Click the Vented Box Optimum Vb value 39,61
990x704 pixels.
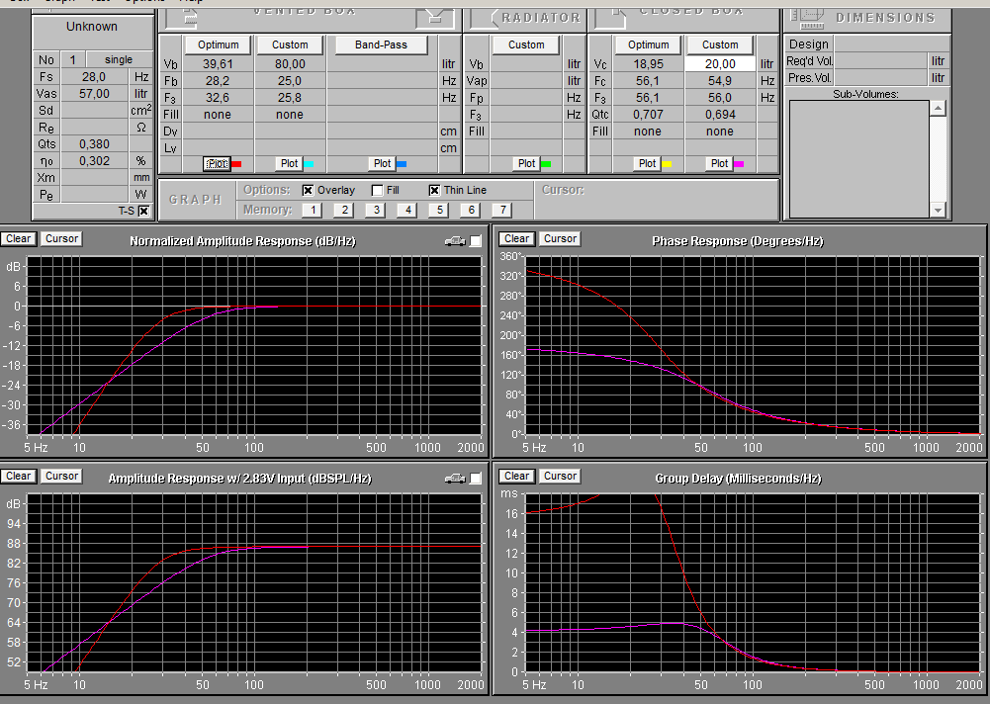point(218,63)
